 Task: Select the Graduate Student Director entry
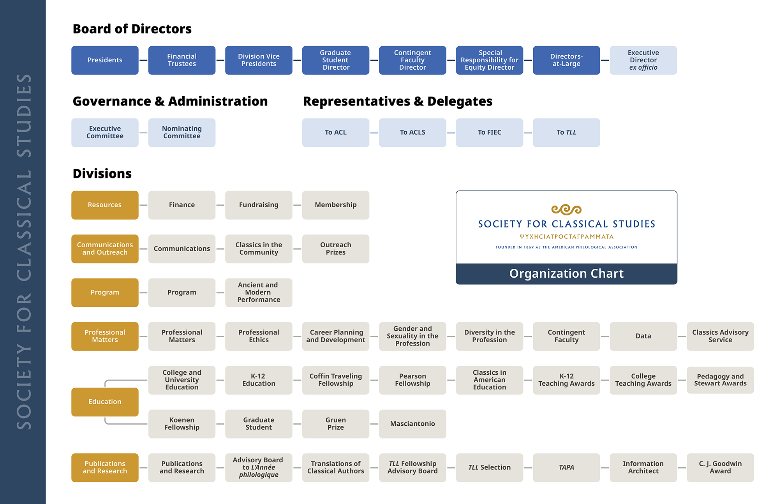pos(335,60)
